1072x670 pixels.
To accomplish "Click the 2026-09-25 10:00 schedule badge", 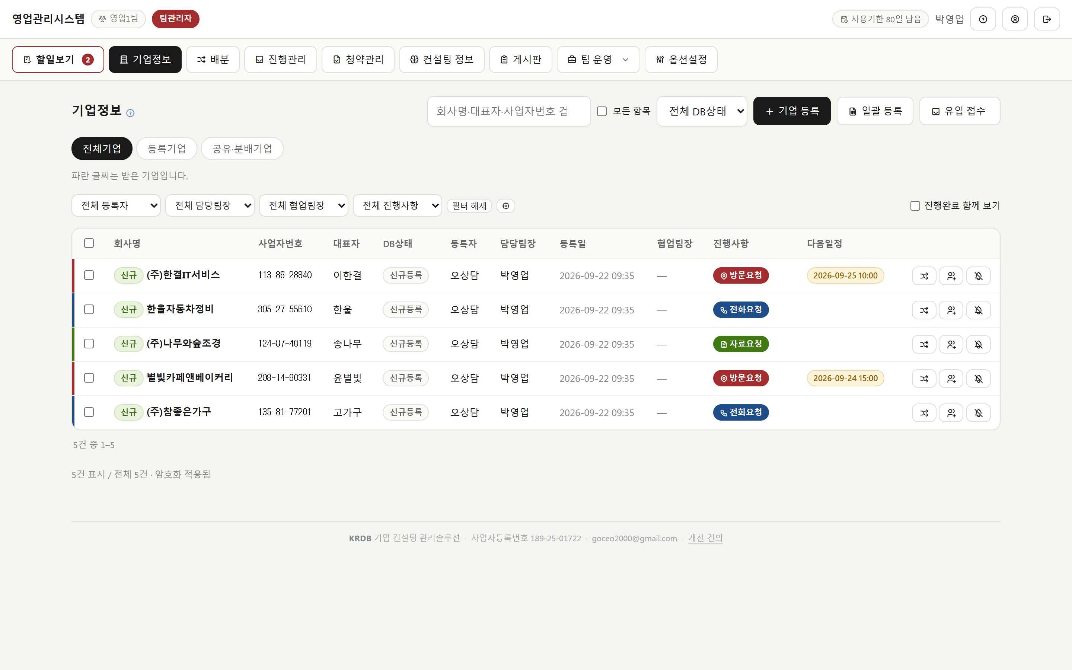I will click(845, 275).
